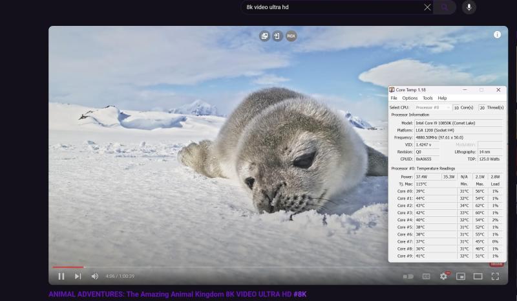Open the Core Temp Options menu

tap(410, 98)
